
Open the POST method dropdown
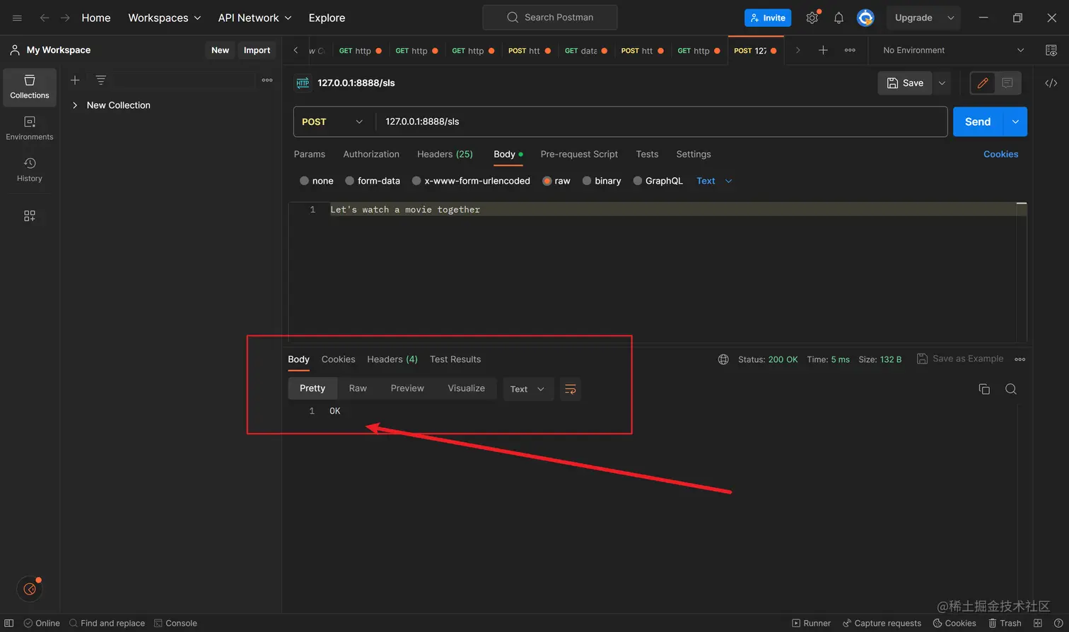pos(332,121)
